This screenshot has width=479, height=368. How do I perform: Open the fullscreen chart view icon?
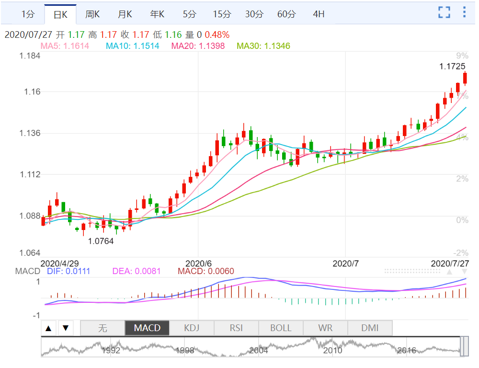(444, 12)
